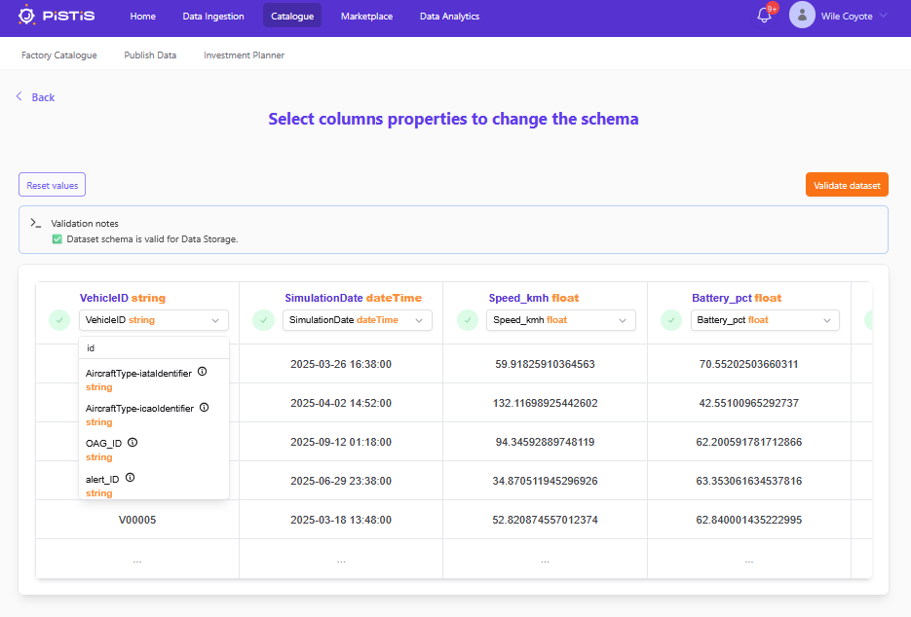911x617 pixels.
Task: Switch to Factory Catalogue tab
Action: 59,55
